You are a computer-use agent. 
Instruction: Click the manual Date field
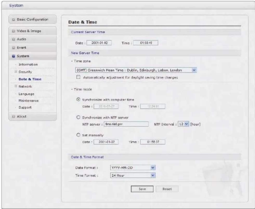click(x=106, y=142)
